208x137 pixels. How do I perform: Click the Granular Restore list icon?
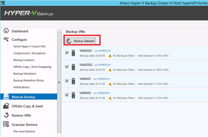6,124
